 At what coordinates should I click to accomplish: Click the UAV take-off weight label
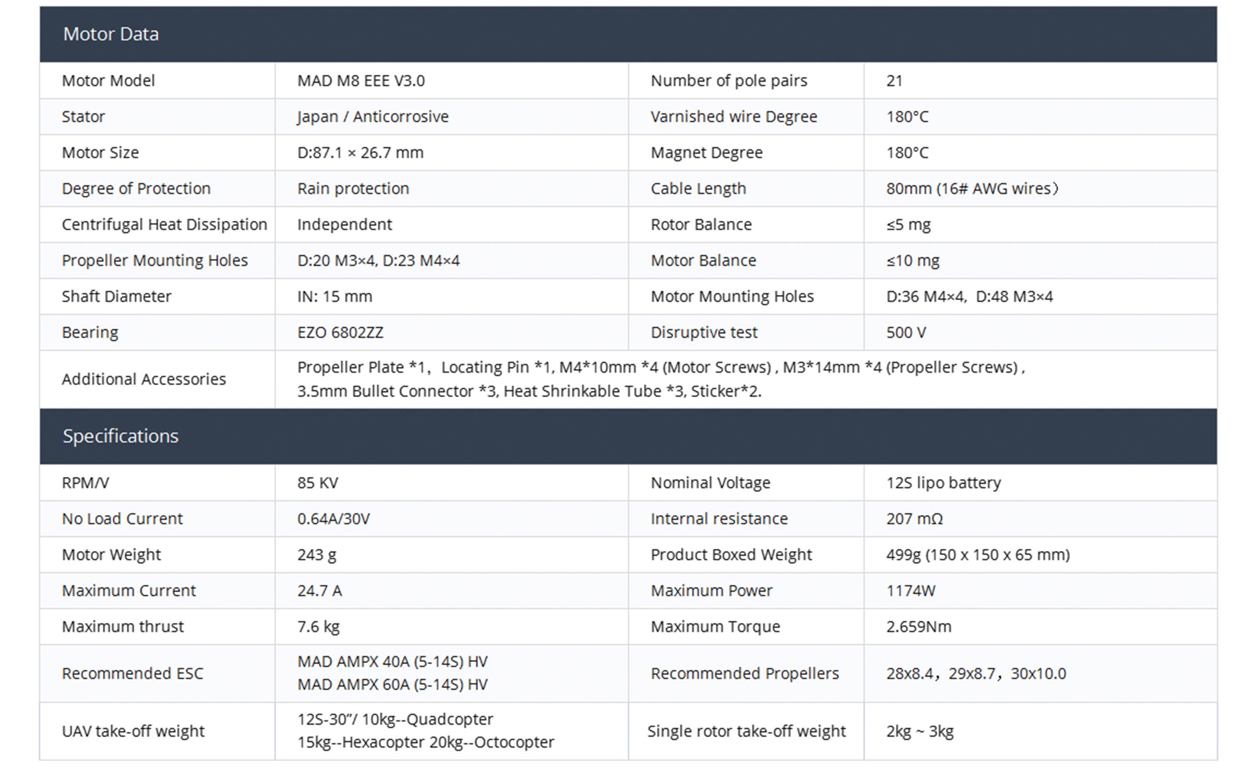click(133, 731)
